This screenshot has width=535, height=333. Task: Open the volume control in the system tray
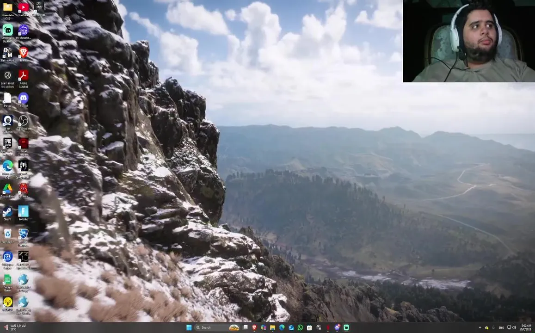click(x=514, y=327)
